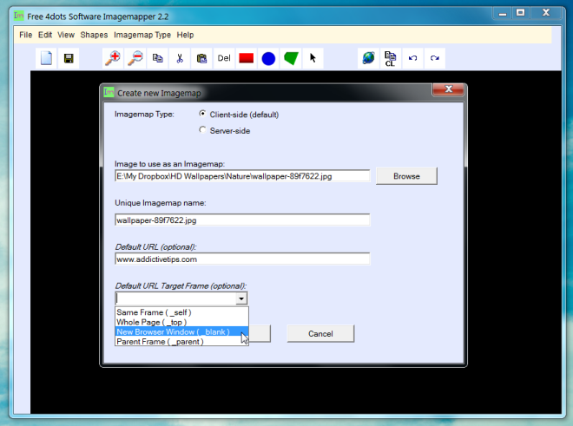Click the globe browser preview icon
This screenshot has width=573, height=426.
point(368,58)
